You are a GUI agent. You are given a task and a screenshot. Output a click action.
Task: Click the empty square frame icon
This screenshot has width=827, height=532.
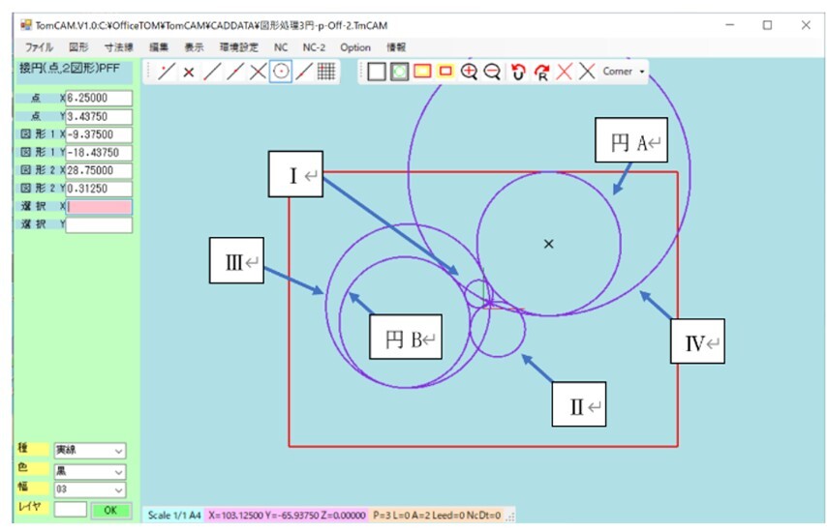376,72
